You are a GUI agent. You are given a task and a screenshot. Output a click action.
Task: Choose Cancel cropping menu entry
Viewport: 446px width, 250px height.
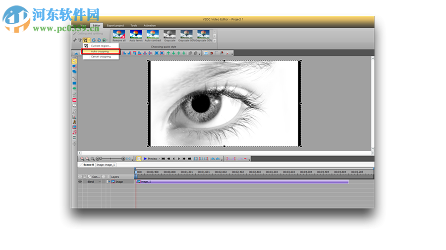point(101,57)
